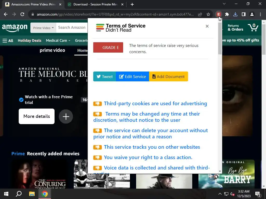Screen dimensions: 266x199
Task: Click the Add Document button
Action: point(168,76)
